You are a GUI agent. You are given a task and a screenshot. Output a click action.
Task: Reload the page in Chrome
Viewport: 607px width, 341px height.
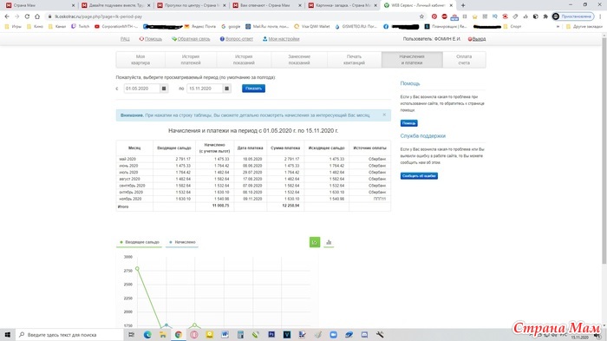pos(27,16)
